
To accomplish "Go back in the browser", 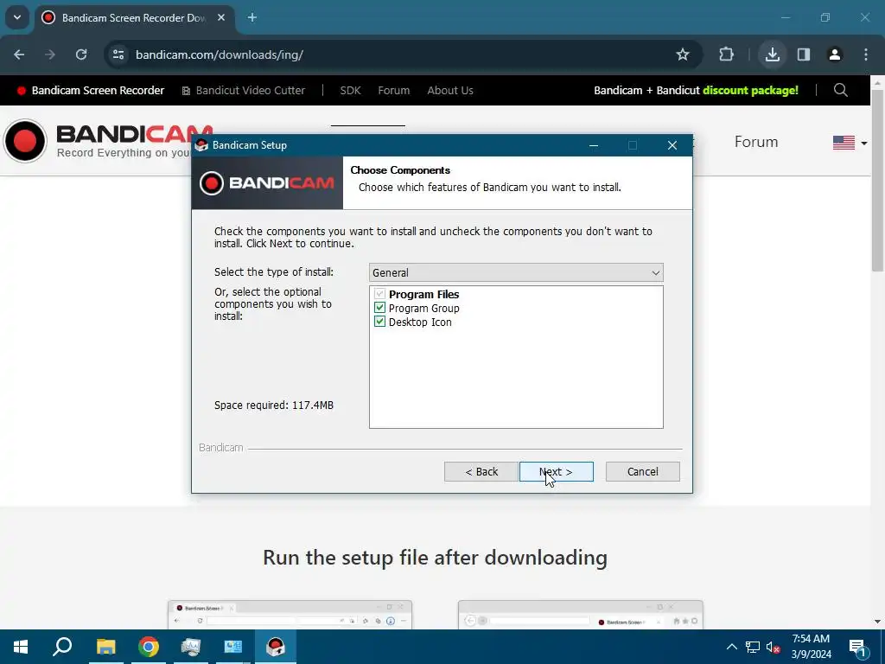I will [19, 54].
